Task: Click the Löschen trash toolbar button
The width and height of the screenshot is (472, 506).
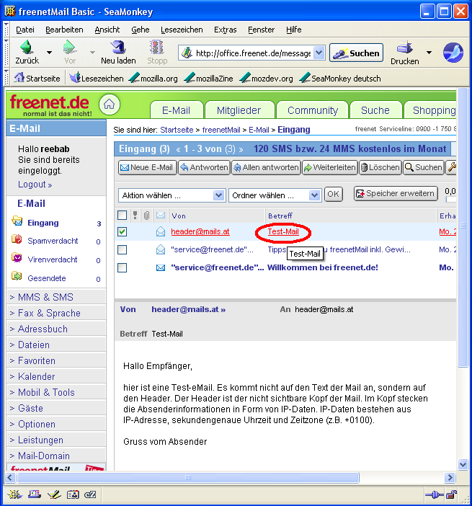Action: click(x=380, y=167)
